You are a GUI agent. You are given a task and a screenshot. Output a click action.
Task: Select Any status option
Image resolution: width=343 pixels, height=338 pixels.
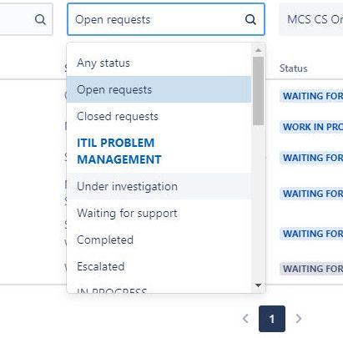[159, 63]
